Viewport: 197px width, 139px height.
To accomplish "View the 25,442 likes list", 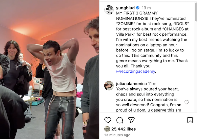I will coord(123,129).
